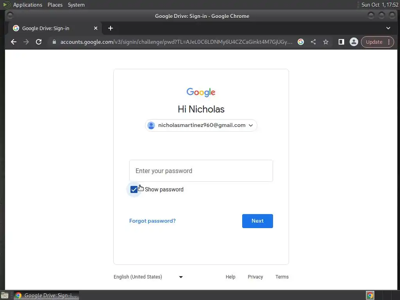Open the System menu
400x300 pixels.
76,5
